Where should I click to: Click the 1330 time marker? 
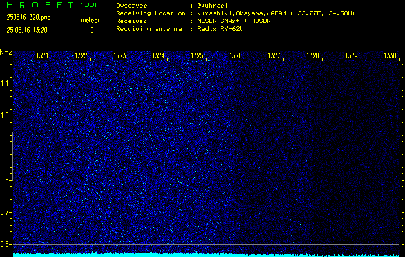coord(390,56)
